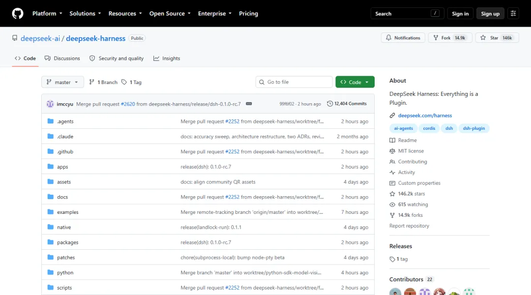Focus the Search box in header
This screenshot has height=295, width=531.
pyautogui.click(x=407, y=14)
